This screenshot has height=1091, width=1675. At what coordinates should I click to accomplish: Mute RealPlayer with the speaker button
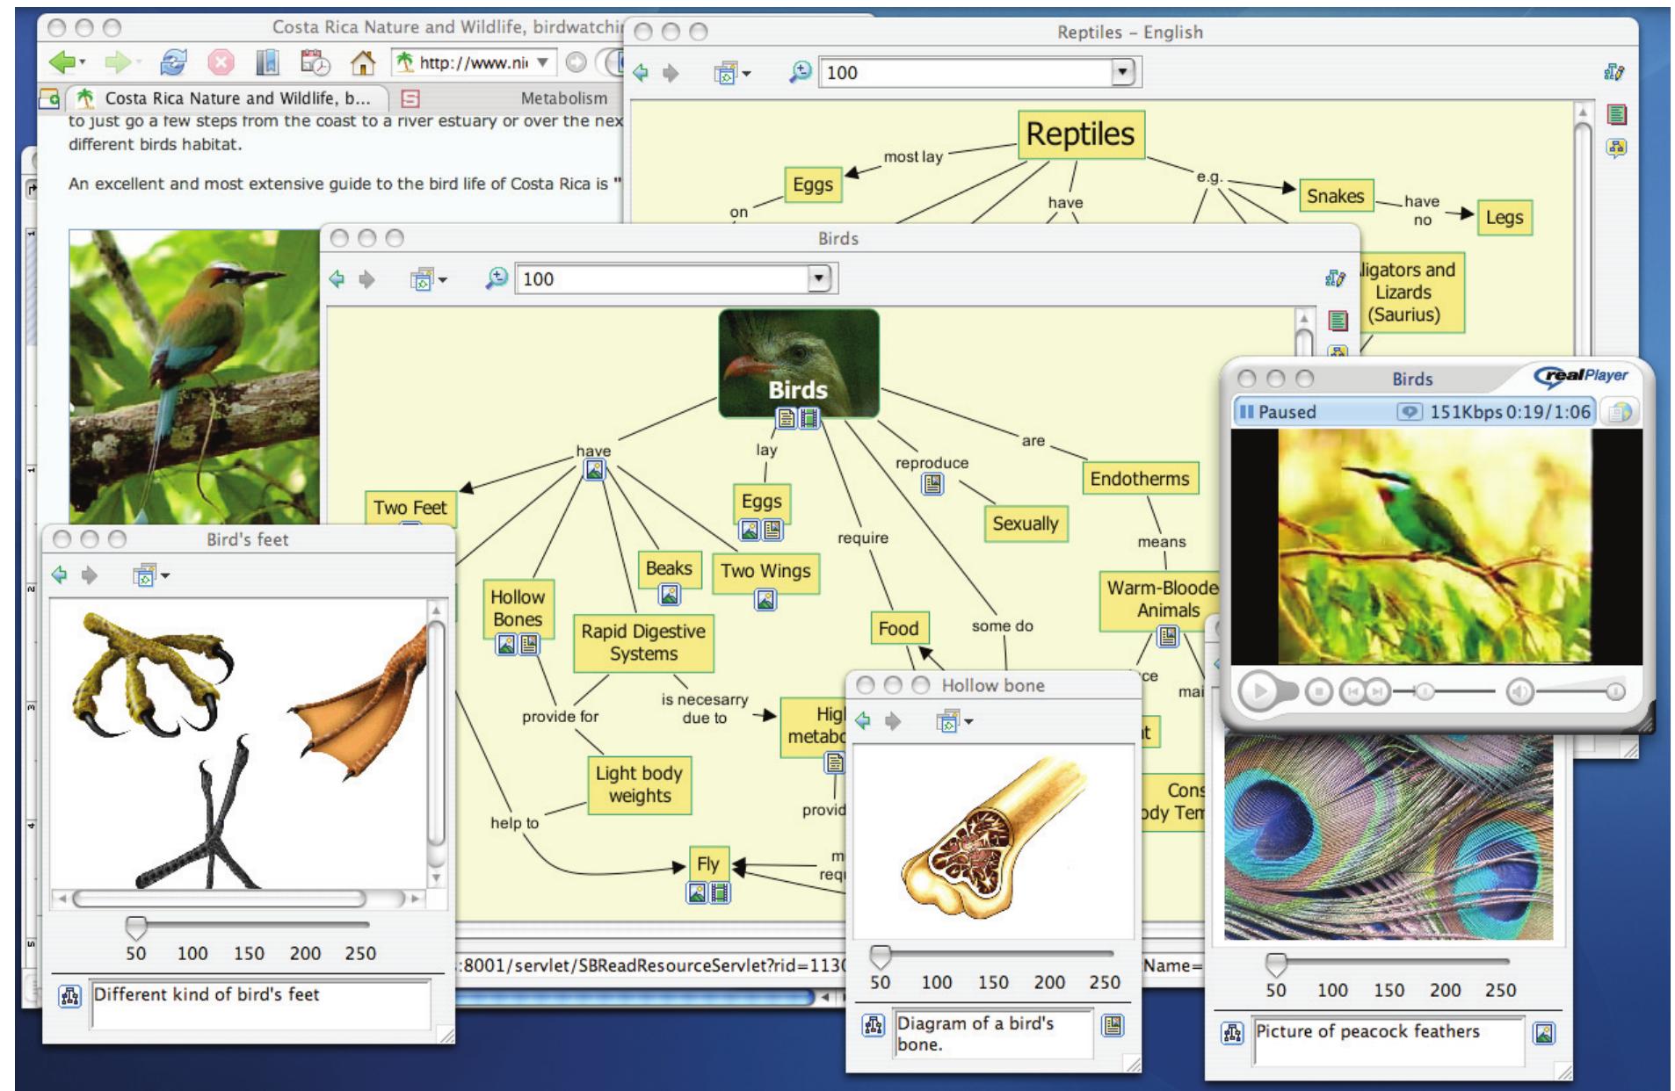tap(1519, 692)
